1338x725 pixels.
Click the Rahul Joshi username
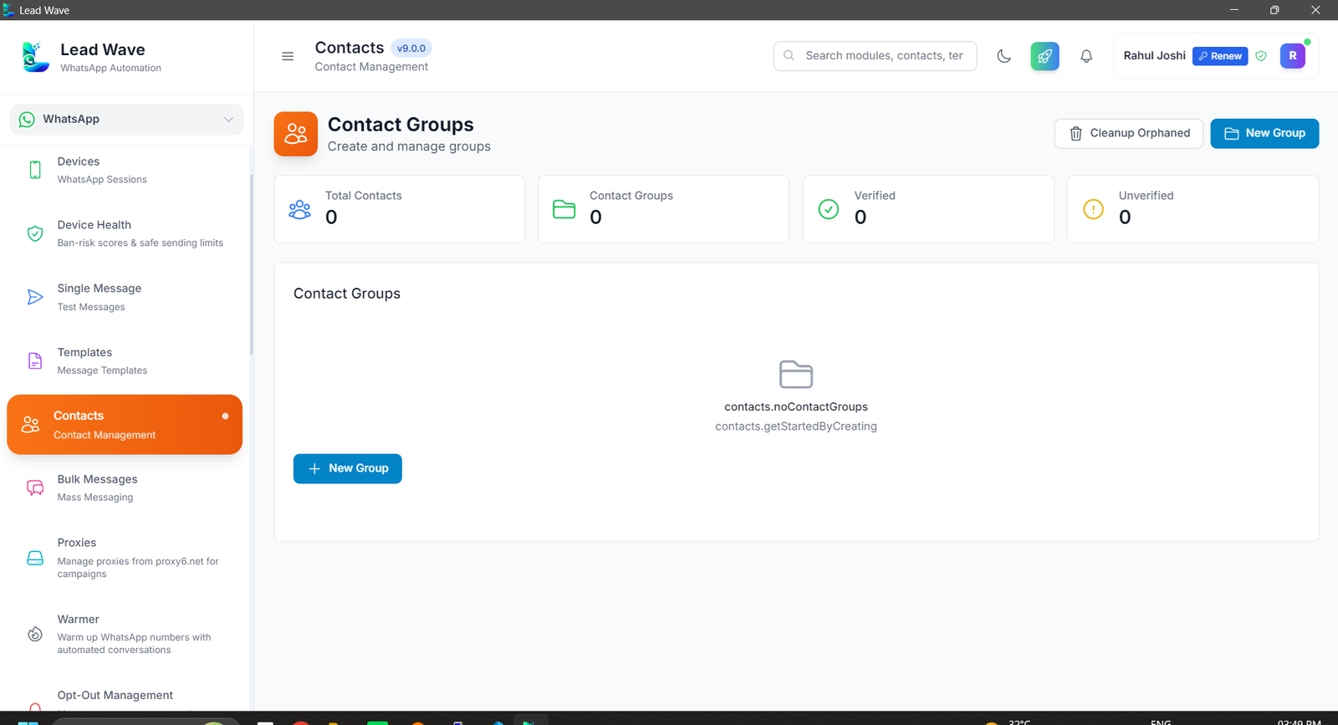[x=1154, y=56]
